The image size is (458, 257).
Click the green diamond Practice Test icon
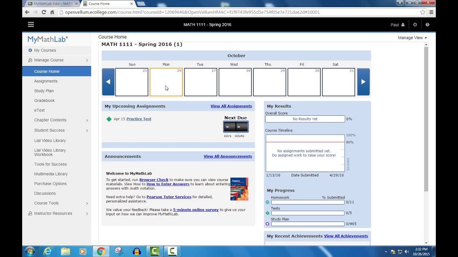(x=109, y=119)
